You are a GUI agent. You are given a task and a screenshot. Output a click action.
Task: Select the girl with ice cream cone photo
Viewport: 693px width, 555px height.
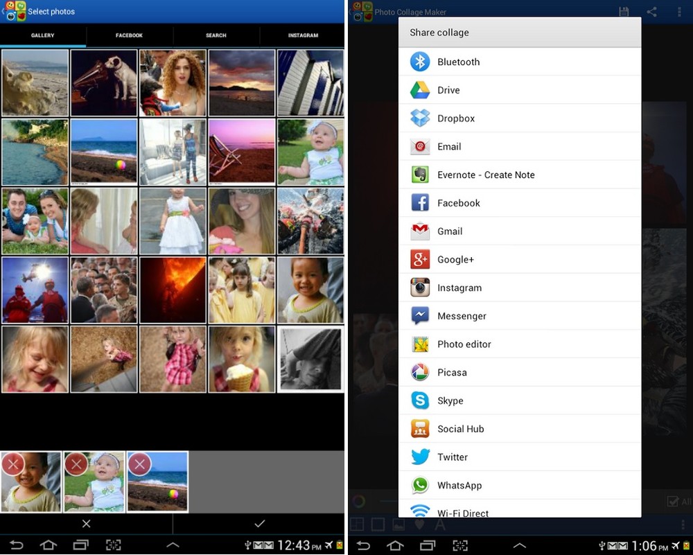(x=242, y=359)
